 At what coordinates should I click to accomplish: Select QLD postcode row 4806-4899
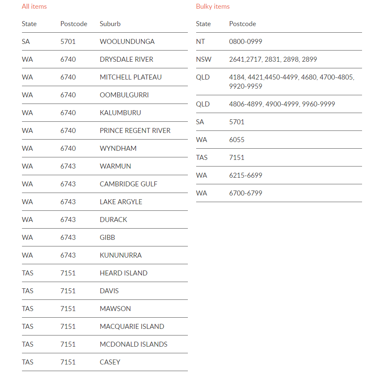coord(279,104)
